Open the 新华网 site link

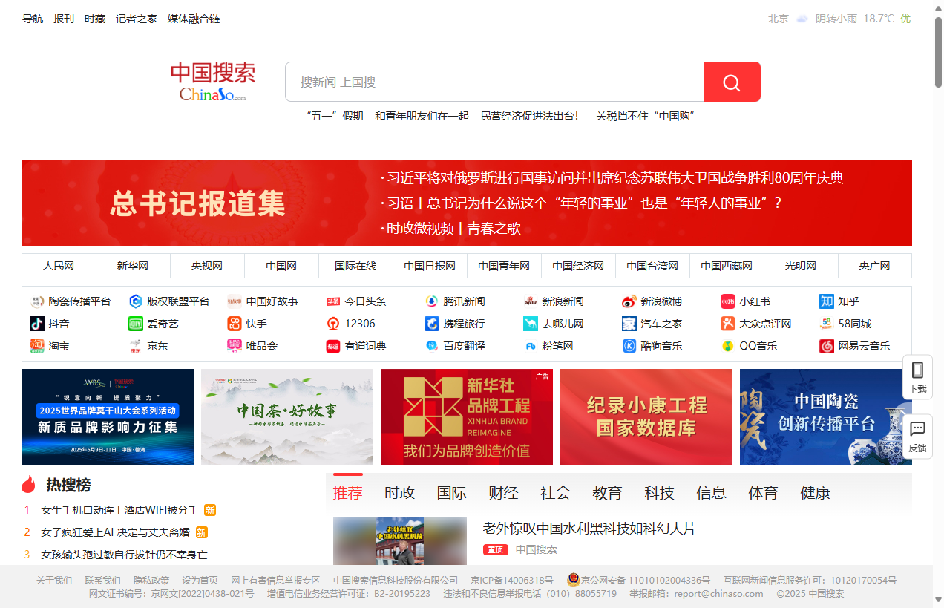[x=133, y=266]
